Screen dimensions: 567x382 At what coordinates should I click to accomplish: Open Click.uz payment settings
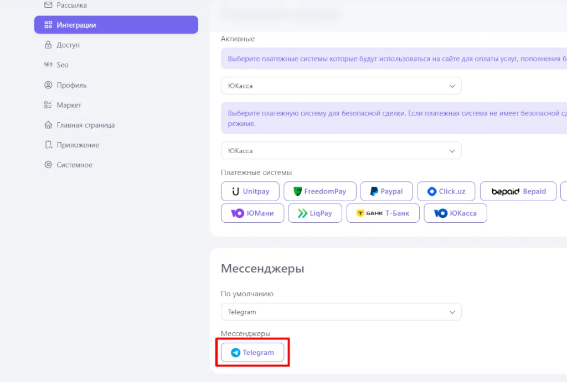pyautogui.click(x=446, y=191)
